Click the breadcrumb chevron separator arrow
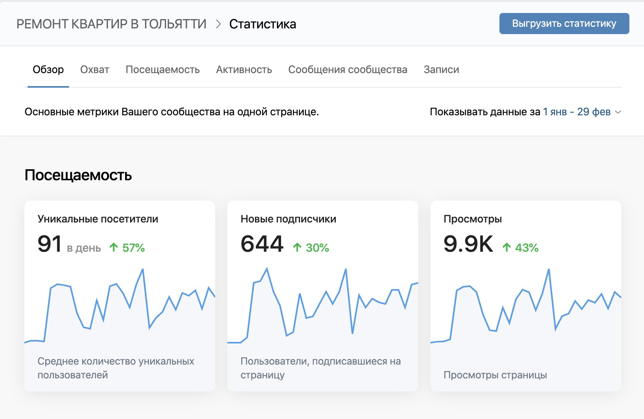Screen dimensions: 644x419 218,24
